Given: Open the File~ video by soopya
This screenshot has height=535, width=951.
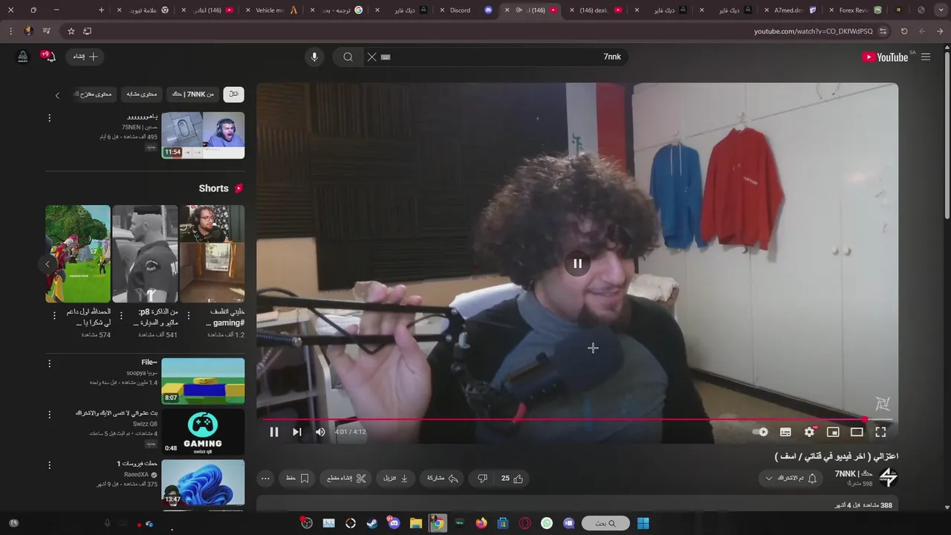Looking at the screenshot, I should 203,381.
